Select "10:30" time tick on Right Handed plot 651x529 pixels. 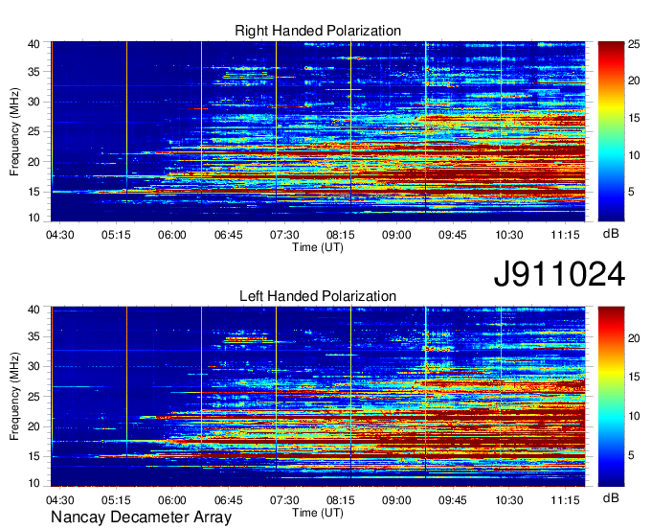tap(509, 235)
